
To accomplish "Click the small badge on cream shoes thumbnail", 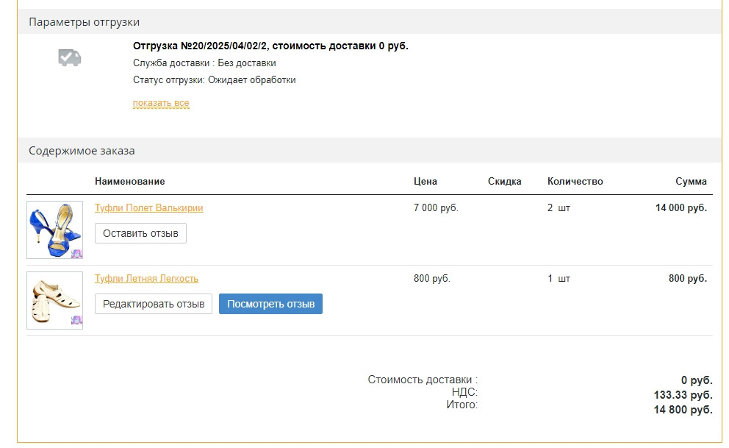I will point(76,321).
